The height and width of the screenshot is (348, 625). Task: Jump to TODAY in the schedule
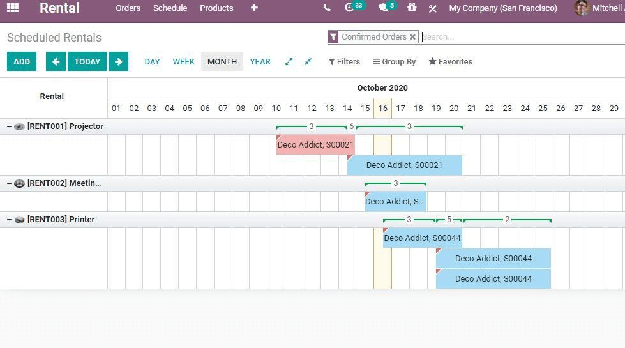(87, 62)
